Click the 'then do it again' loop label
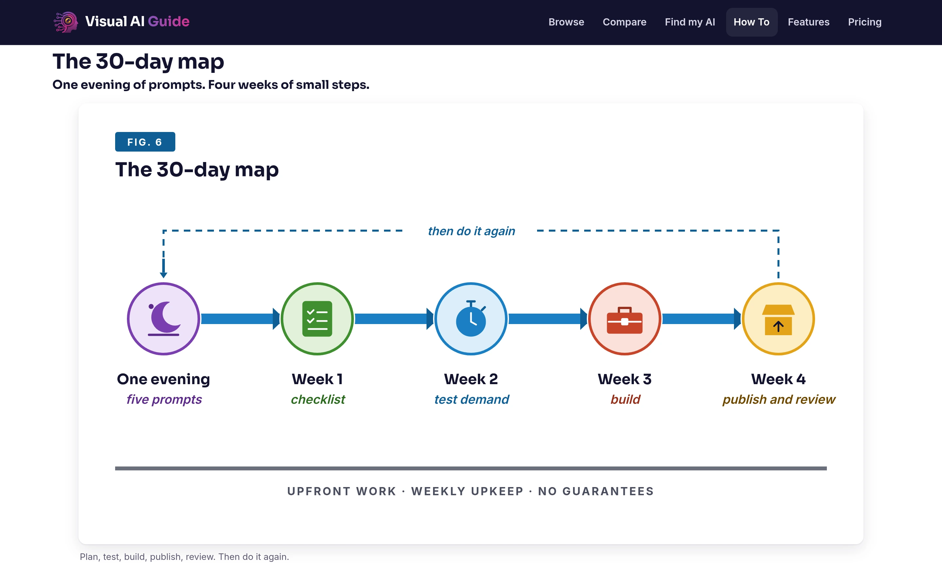The image size is (942, 588). (x=471, y=231)
